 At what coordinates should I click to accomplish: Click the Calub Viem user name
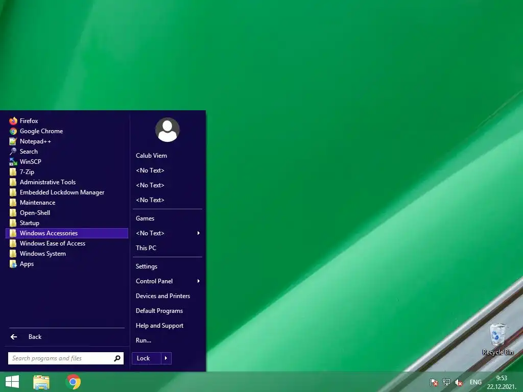[x=151, y=156]
